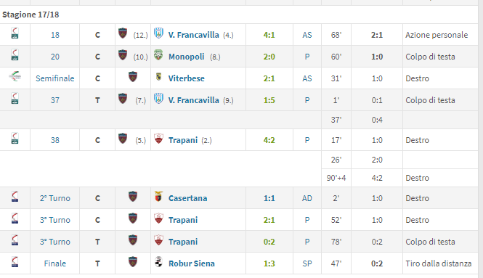Open the Robur Siena team link
This screenshot has width=483, height=278.
(x=192, y=263)
